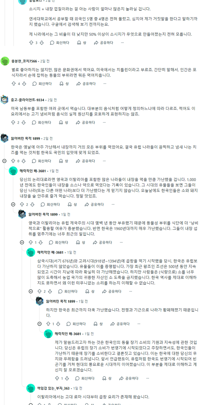Open more options on 충분한_코치7566's comment
Viewport: 202px width, 405px height.
coord(105,84)
